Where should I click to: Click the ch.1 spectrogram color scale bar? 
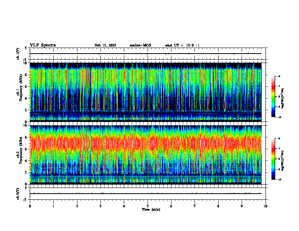[273, 97]
